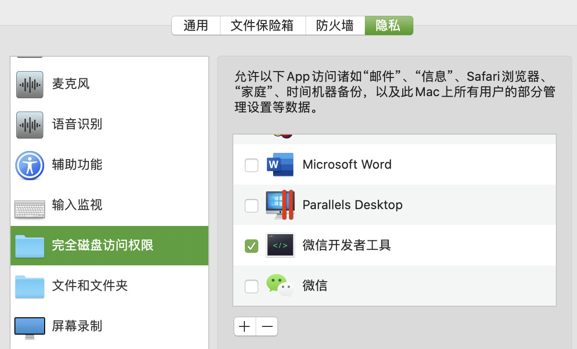Click the 微信 WeChat app icon
Image resolution: width=577 pixels, height=349 pixels.
pyautogui.click(x=280, y=286)
